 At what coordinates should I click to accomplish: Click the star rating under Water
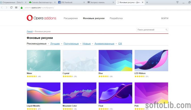tap(32, 76)
